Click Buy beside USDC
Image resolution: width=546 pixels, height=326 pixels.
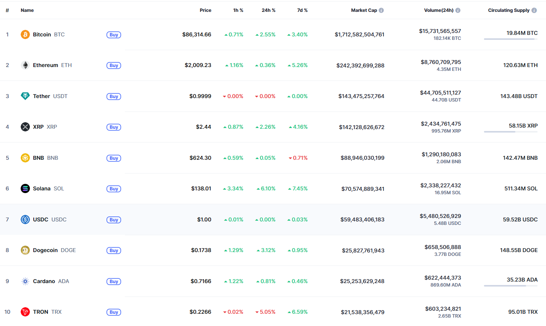(x=114, y=220)
